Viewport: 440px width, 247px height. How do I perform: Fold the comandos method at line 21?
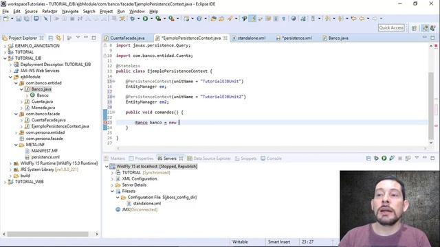[113, 112]
